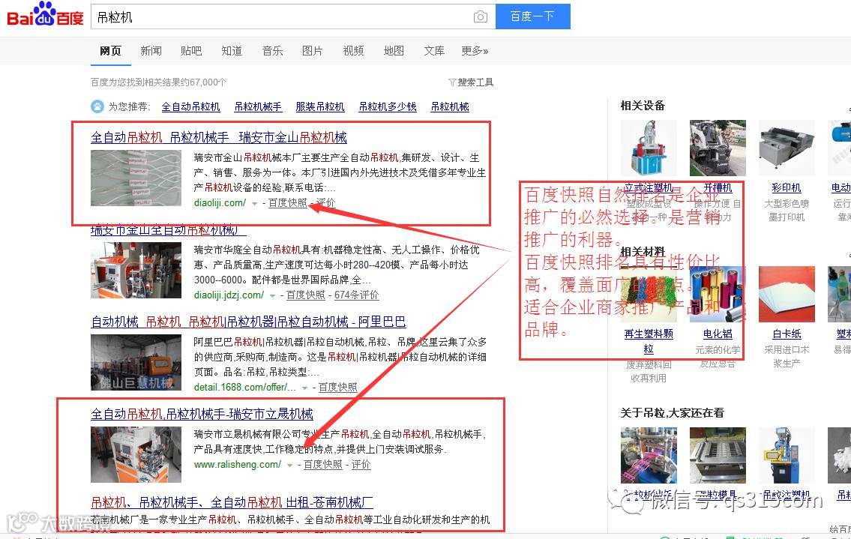The image size is (851, 539).
Task: Open 电化铝 text link
Action: click(718, 334)
